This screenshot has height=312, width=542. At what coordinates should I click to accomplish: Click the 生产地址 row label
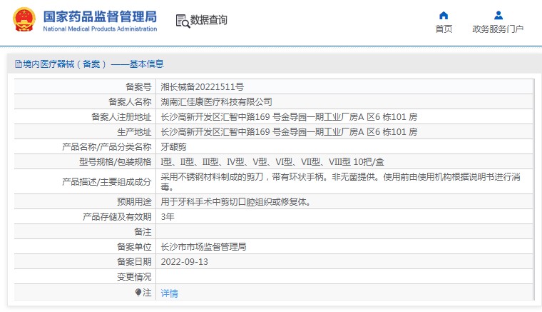click(x=134, y=132)
